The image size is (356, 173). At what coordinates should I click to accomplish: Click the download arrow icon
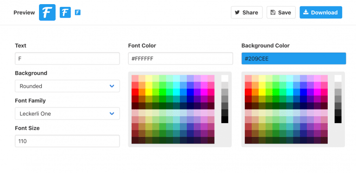click(306, 12)
